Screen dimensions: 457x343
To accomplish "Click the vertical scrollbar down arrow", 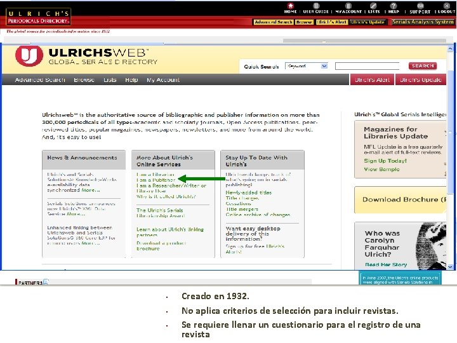I will [450, 266].
